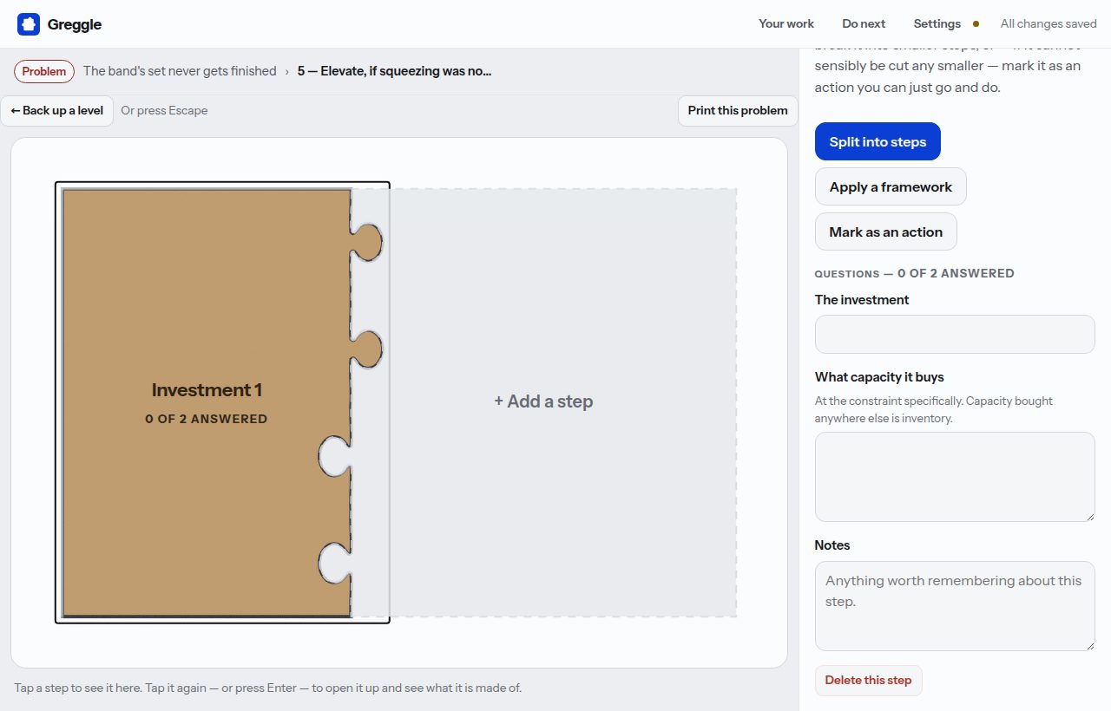Add a step in the empty slot
Image resolution: width=1111 pixels, height=711 pixels.
(543, 401)
